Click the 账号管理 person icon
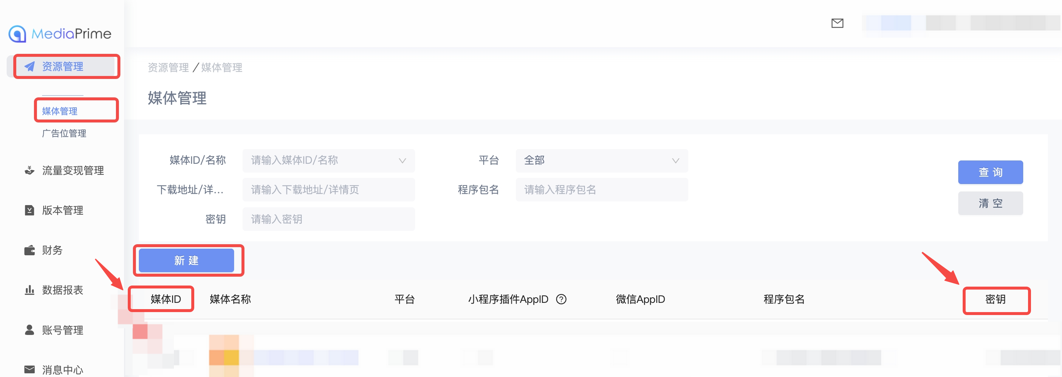Image resolution: width=1062 pixels, height=377 pixels. (29, 330)
